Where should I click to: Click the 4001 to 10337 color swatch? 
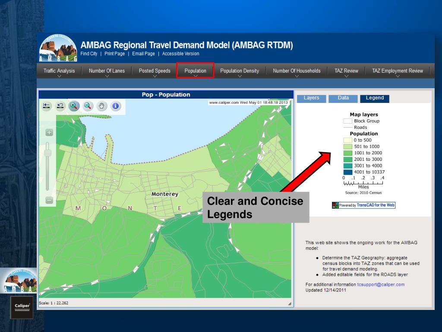347,172
